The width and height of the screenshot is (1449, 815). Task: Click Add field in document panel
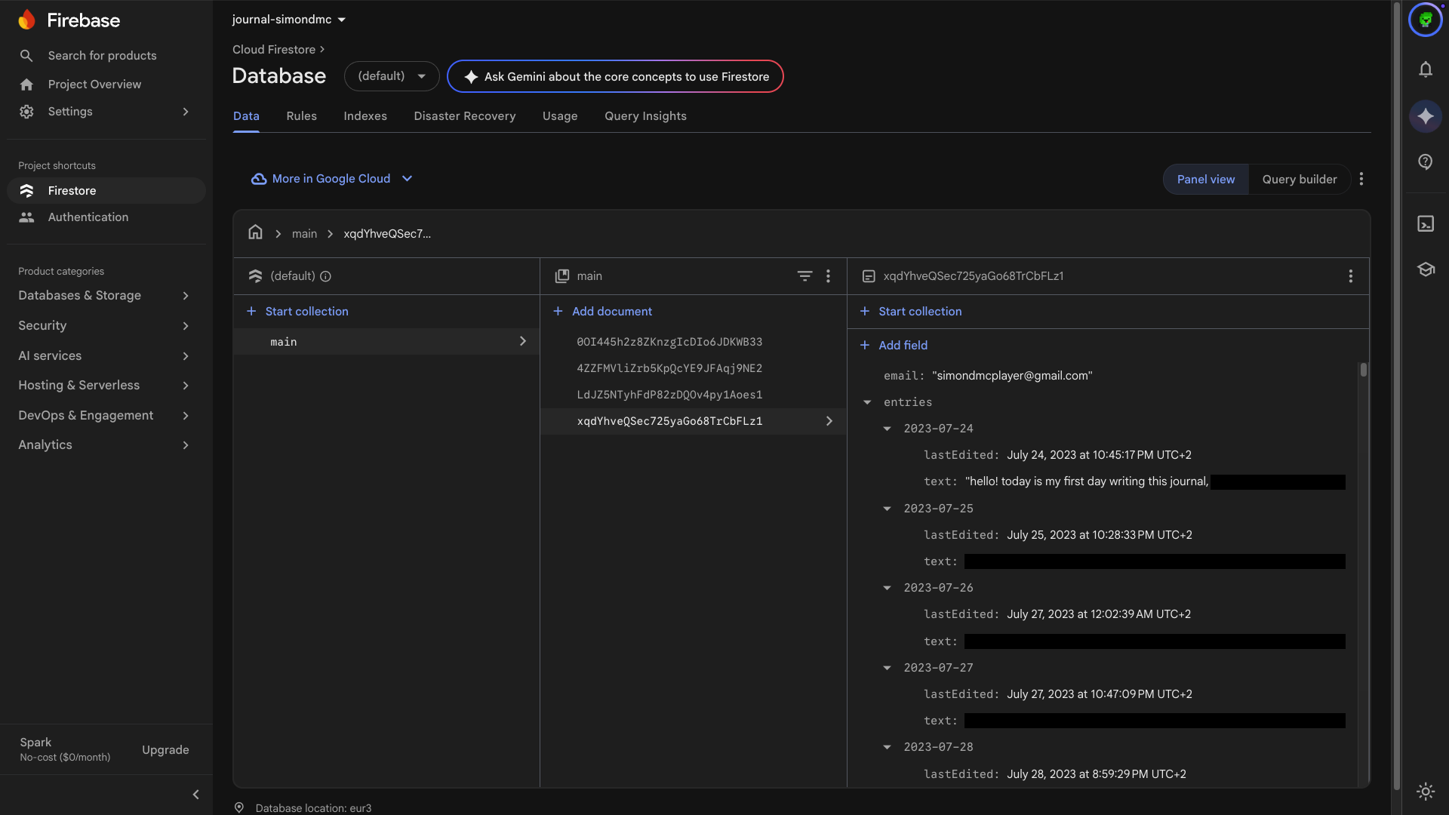pyautogui.click(x=894, y=346)
